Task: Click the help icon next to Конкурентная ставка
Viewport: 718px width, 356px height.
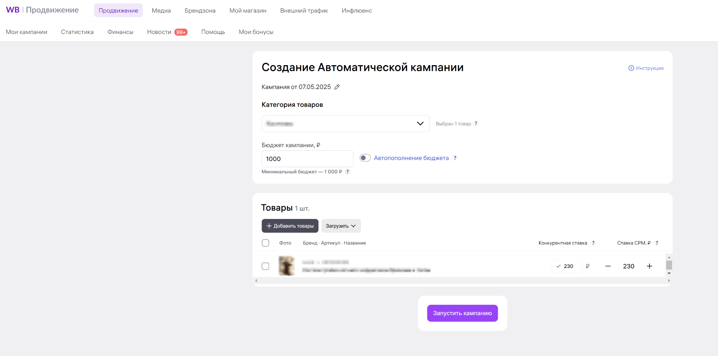Action: tap(593, 243)
